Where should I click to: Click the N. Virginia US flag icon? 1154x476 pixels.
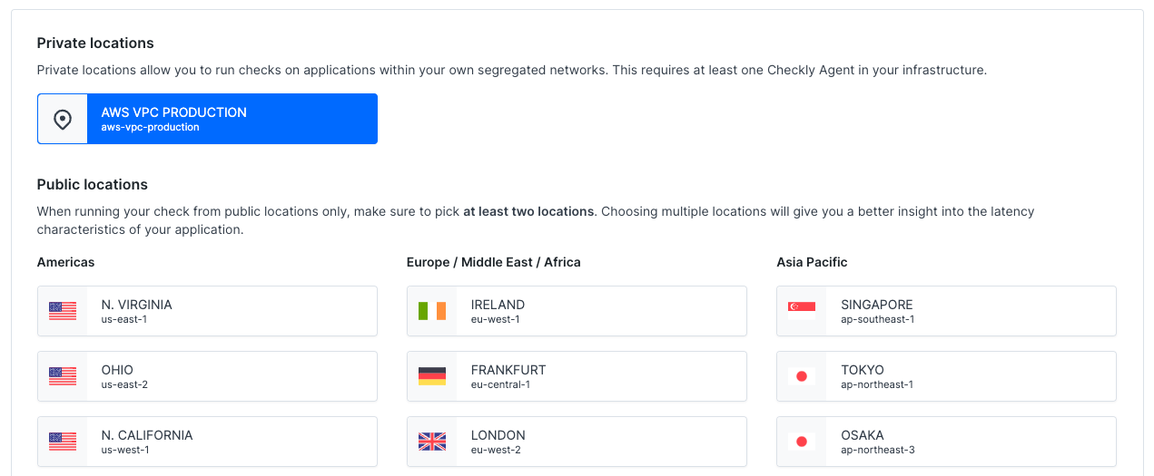[x=63, y=311]
